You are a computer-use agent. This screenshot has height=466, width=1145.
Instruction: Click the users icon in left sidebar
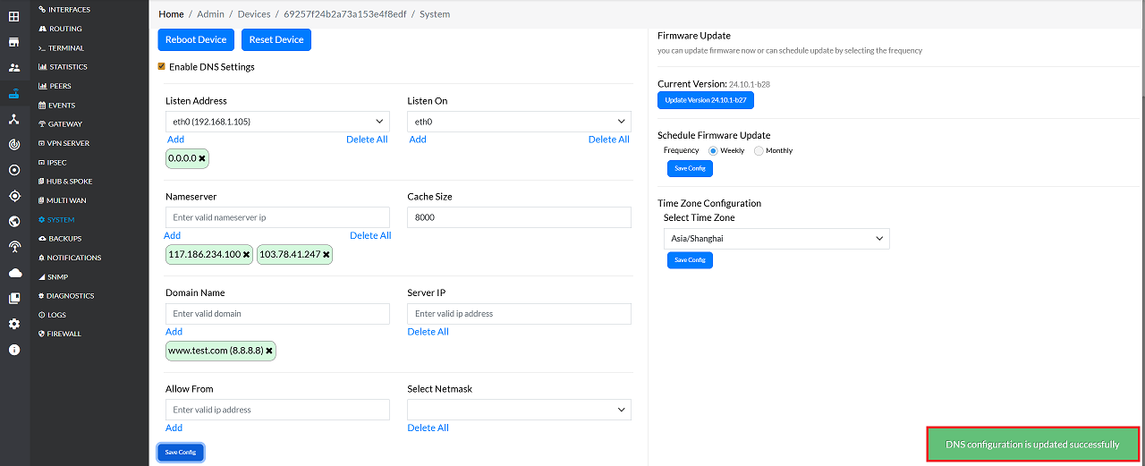(13, 67)
